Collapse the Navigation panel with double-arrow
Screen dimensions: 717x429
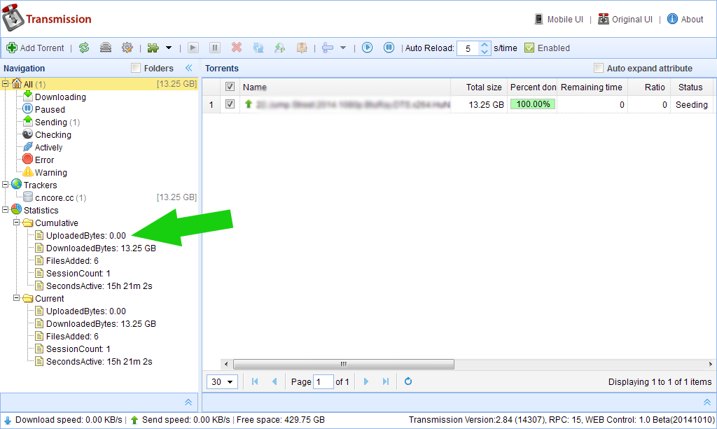pyautogui.click(x=188, y=68)
